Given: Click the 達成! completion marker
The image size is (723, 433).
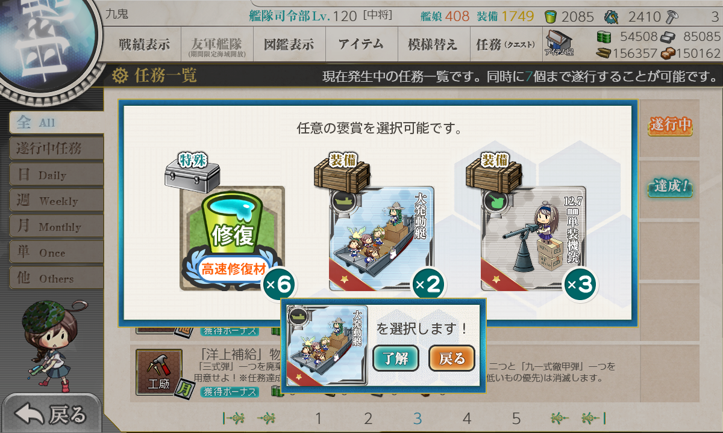Looking at the screenshot, I should click(670, 188).
